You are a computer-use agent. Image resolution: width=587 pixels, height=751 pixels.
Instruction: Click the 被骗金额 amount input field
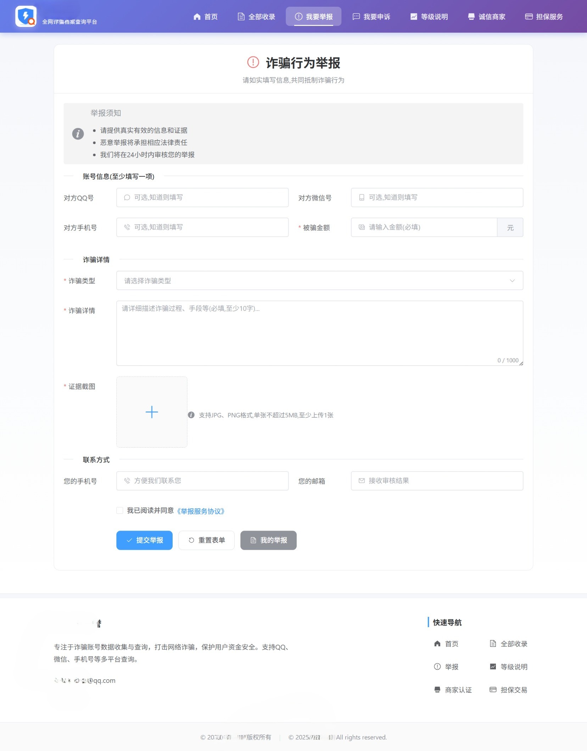424,227
